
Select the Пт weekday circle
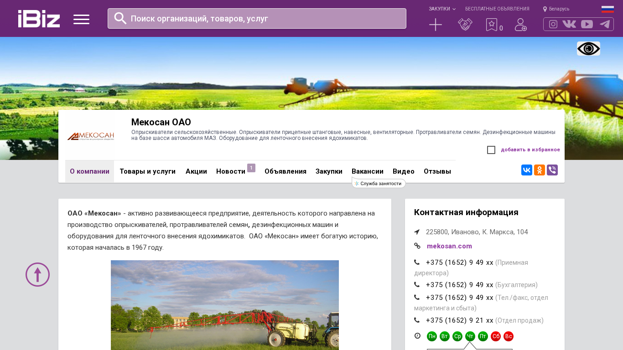pos(483,336)
